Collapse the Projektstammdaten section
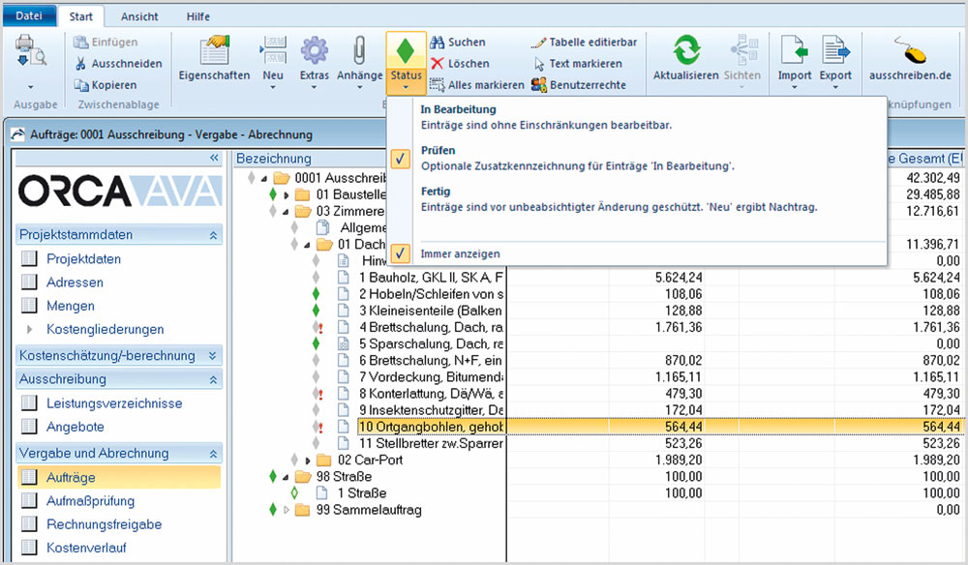This screenshot has width=968, height=565. [213, 235]
